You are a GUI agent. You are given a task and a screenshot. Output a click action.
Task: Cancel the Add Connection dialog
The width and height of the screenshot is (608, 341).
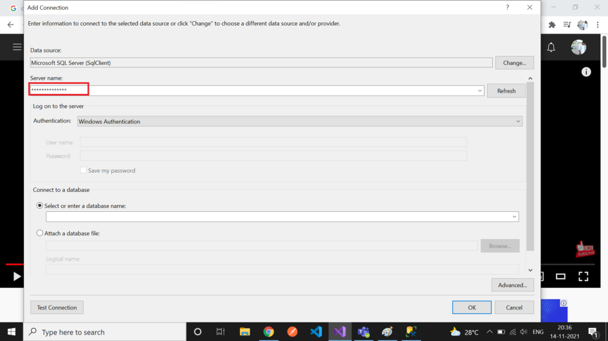coord(514,308)
